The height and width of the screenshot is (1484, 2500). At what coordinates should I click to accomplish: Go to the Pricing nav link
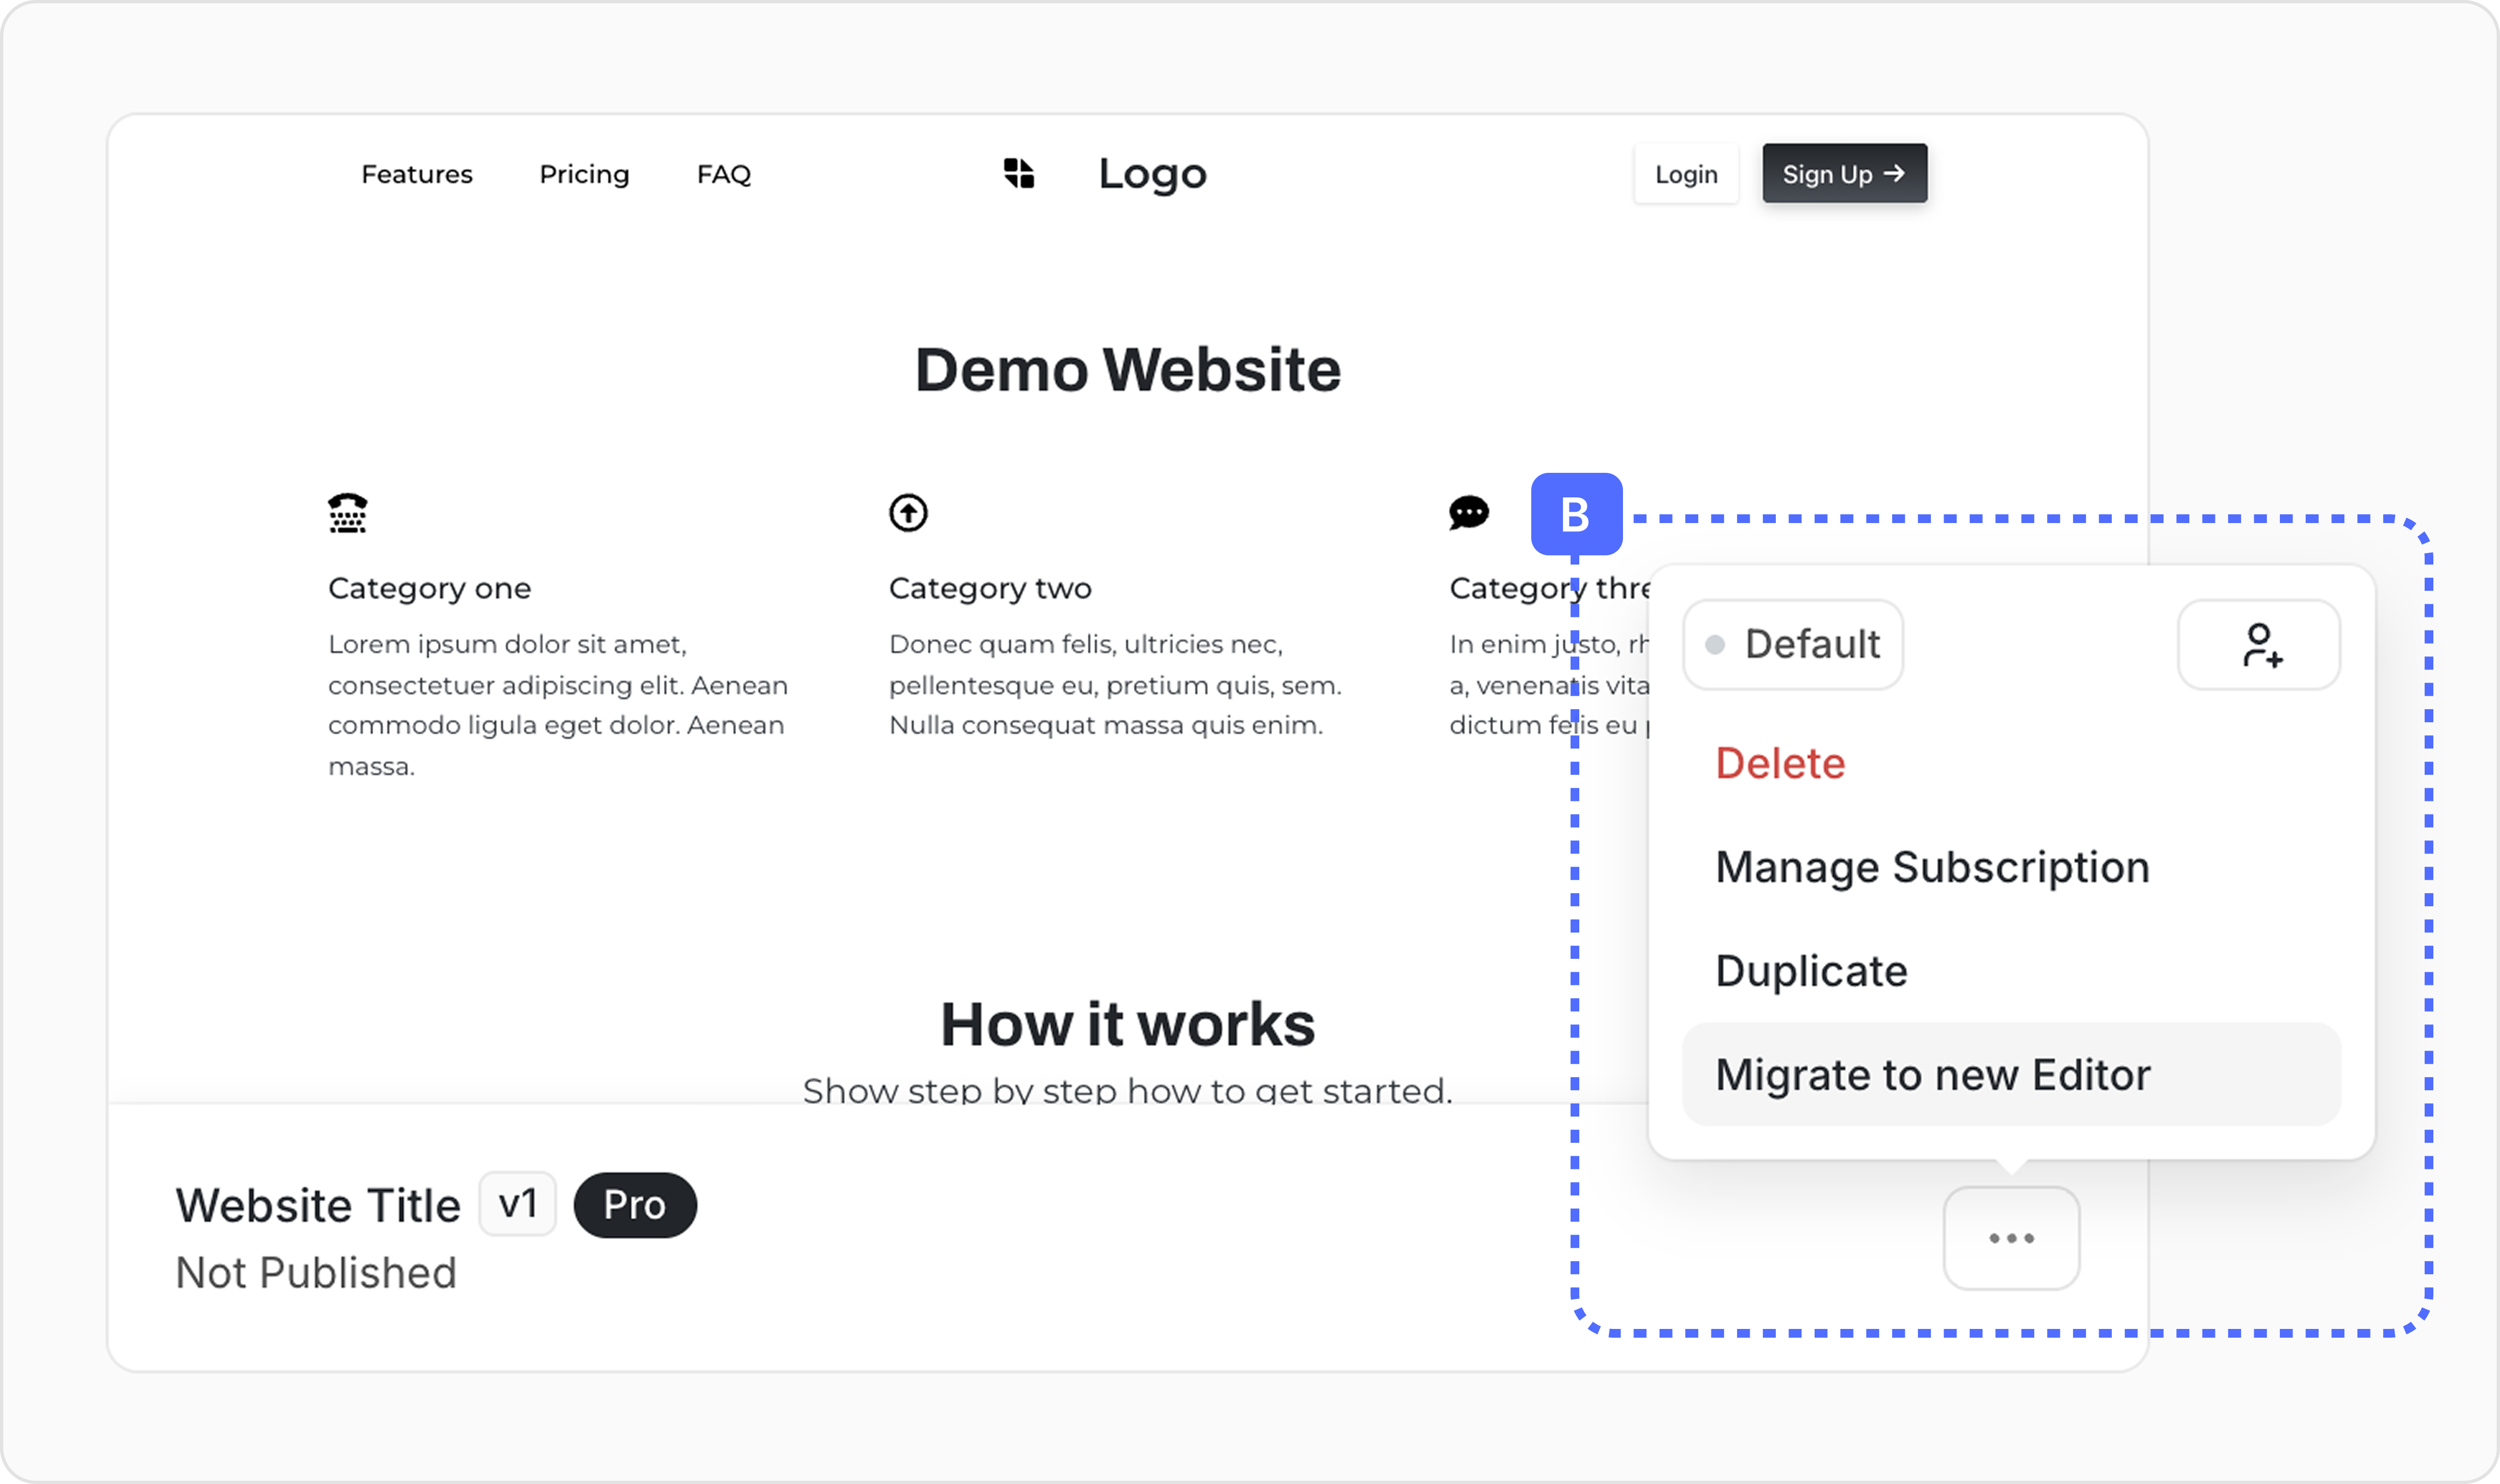pyautogui.click(x=584, y=175)
